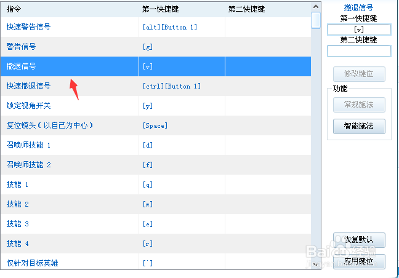Click the [Space] hotkey cell
399x278 pixels.
(x=182, y=125)
